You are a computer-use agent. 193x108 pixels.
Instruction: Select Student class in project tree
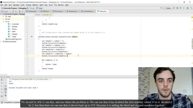point(15,34)
